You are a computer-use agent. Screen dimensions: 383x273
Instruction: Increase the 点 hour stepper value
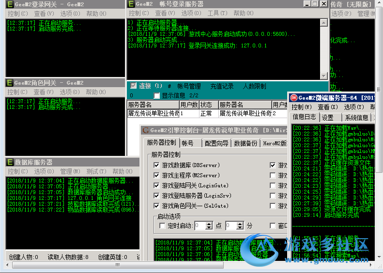[x=209, y=224]
